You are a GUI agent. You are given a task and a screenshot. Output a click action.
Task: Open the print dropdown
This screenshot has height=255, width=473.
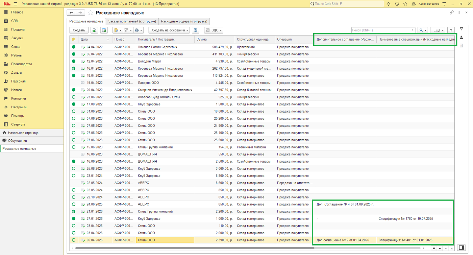pyautogui.click(x=139, y=30)
